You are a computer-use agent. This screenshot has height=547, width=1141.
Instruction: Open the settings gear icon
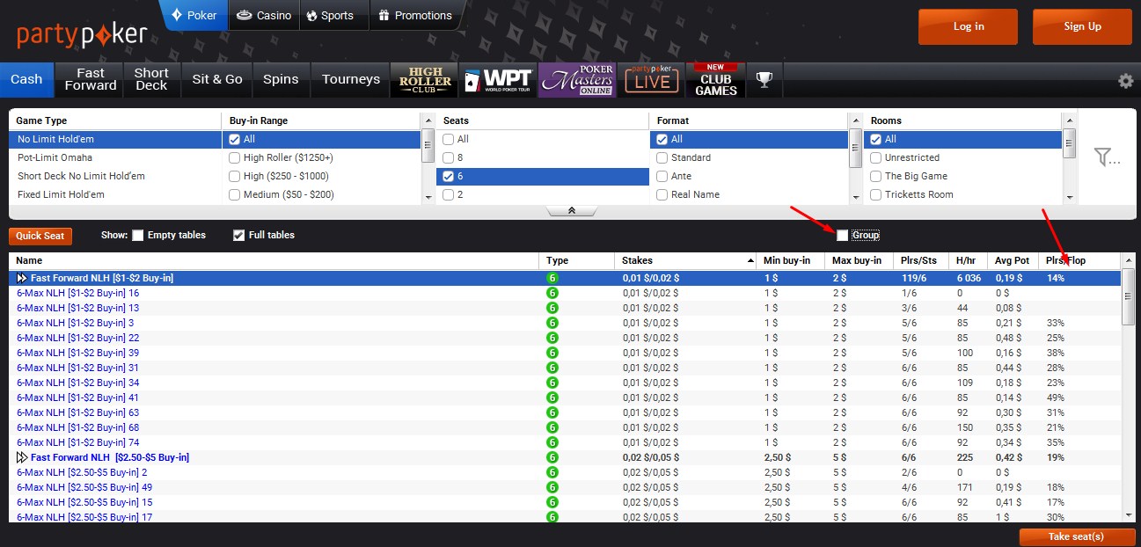(1125, 81)
